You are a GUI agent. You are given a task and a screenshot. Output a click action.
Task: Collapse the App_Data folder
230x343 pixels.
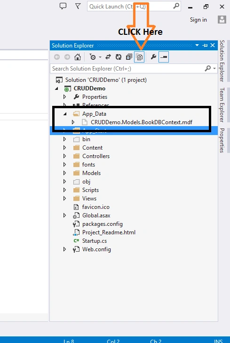click(65, 114)
